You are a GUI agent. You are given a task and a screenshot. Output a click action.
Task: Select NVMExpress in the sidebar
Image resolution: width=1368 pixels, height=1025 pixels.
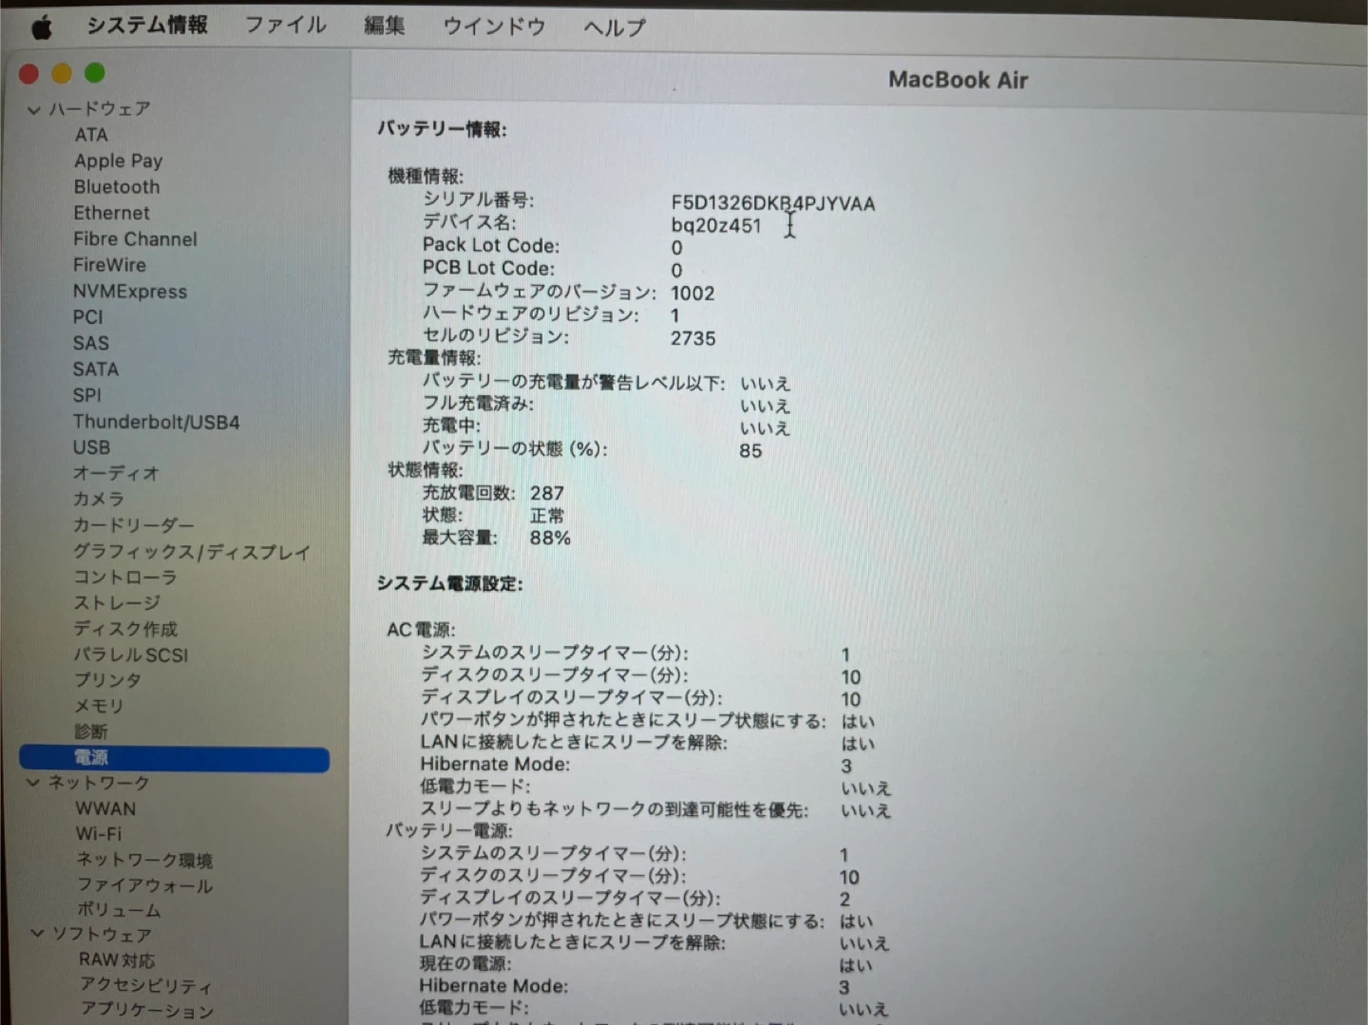(130, 292)
